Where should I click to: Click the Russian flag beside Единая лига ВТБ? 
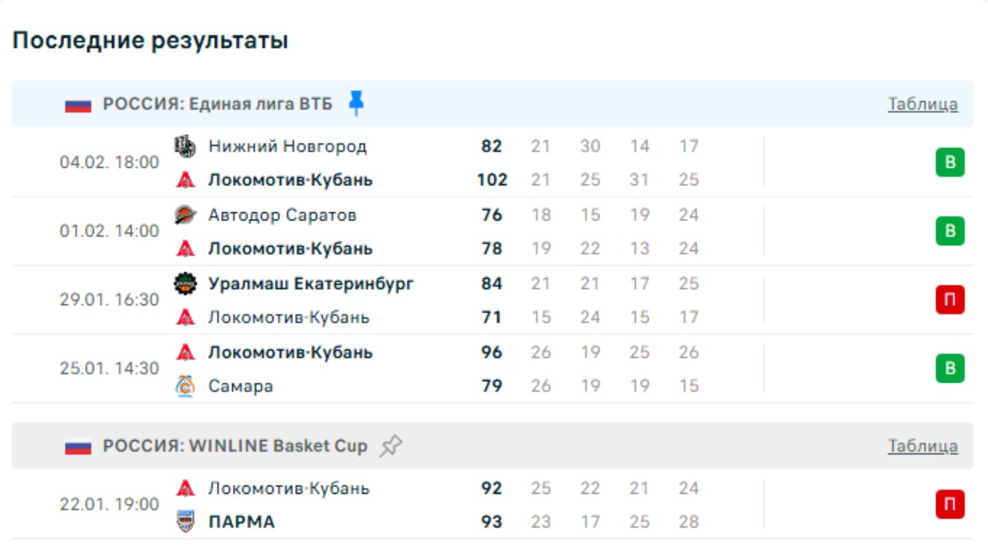pyautogui.click(x=78, y=105)
